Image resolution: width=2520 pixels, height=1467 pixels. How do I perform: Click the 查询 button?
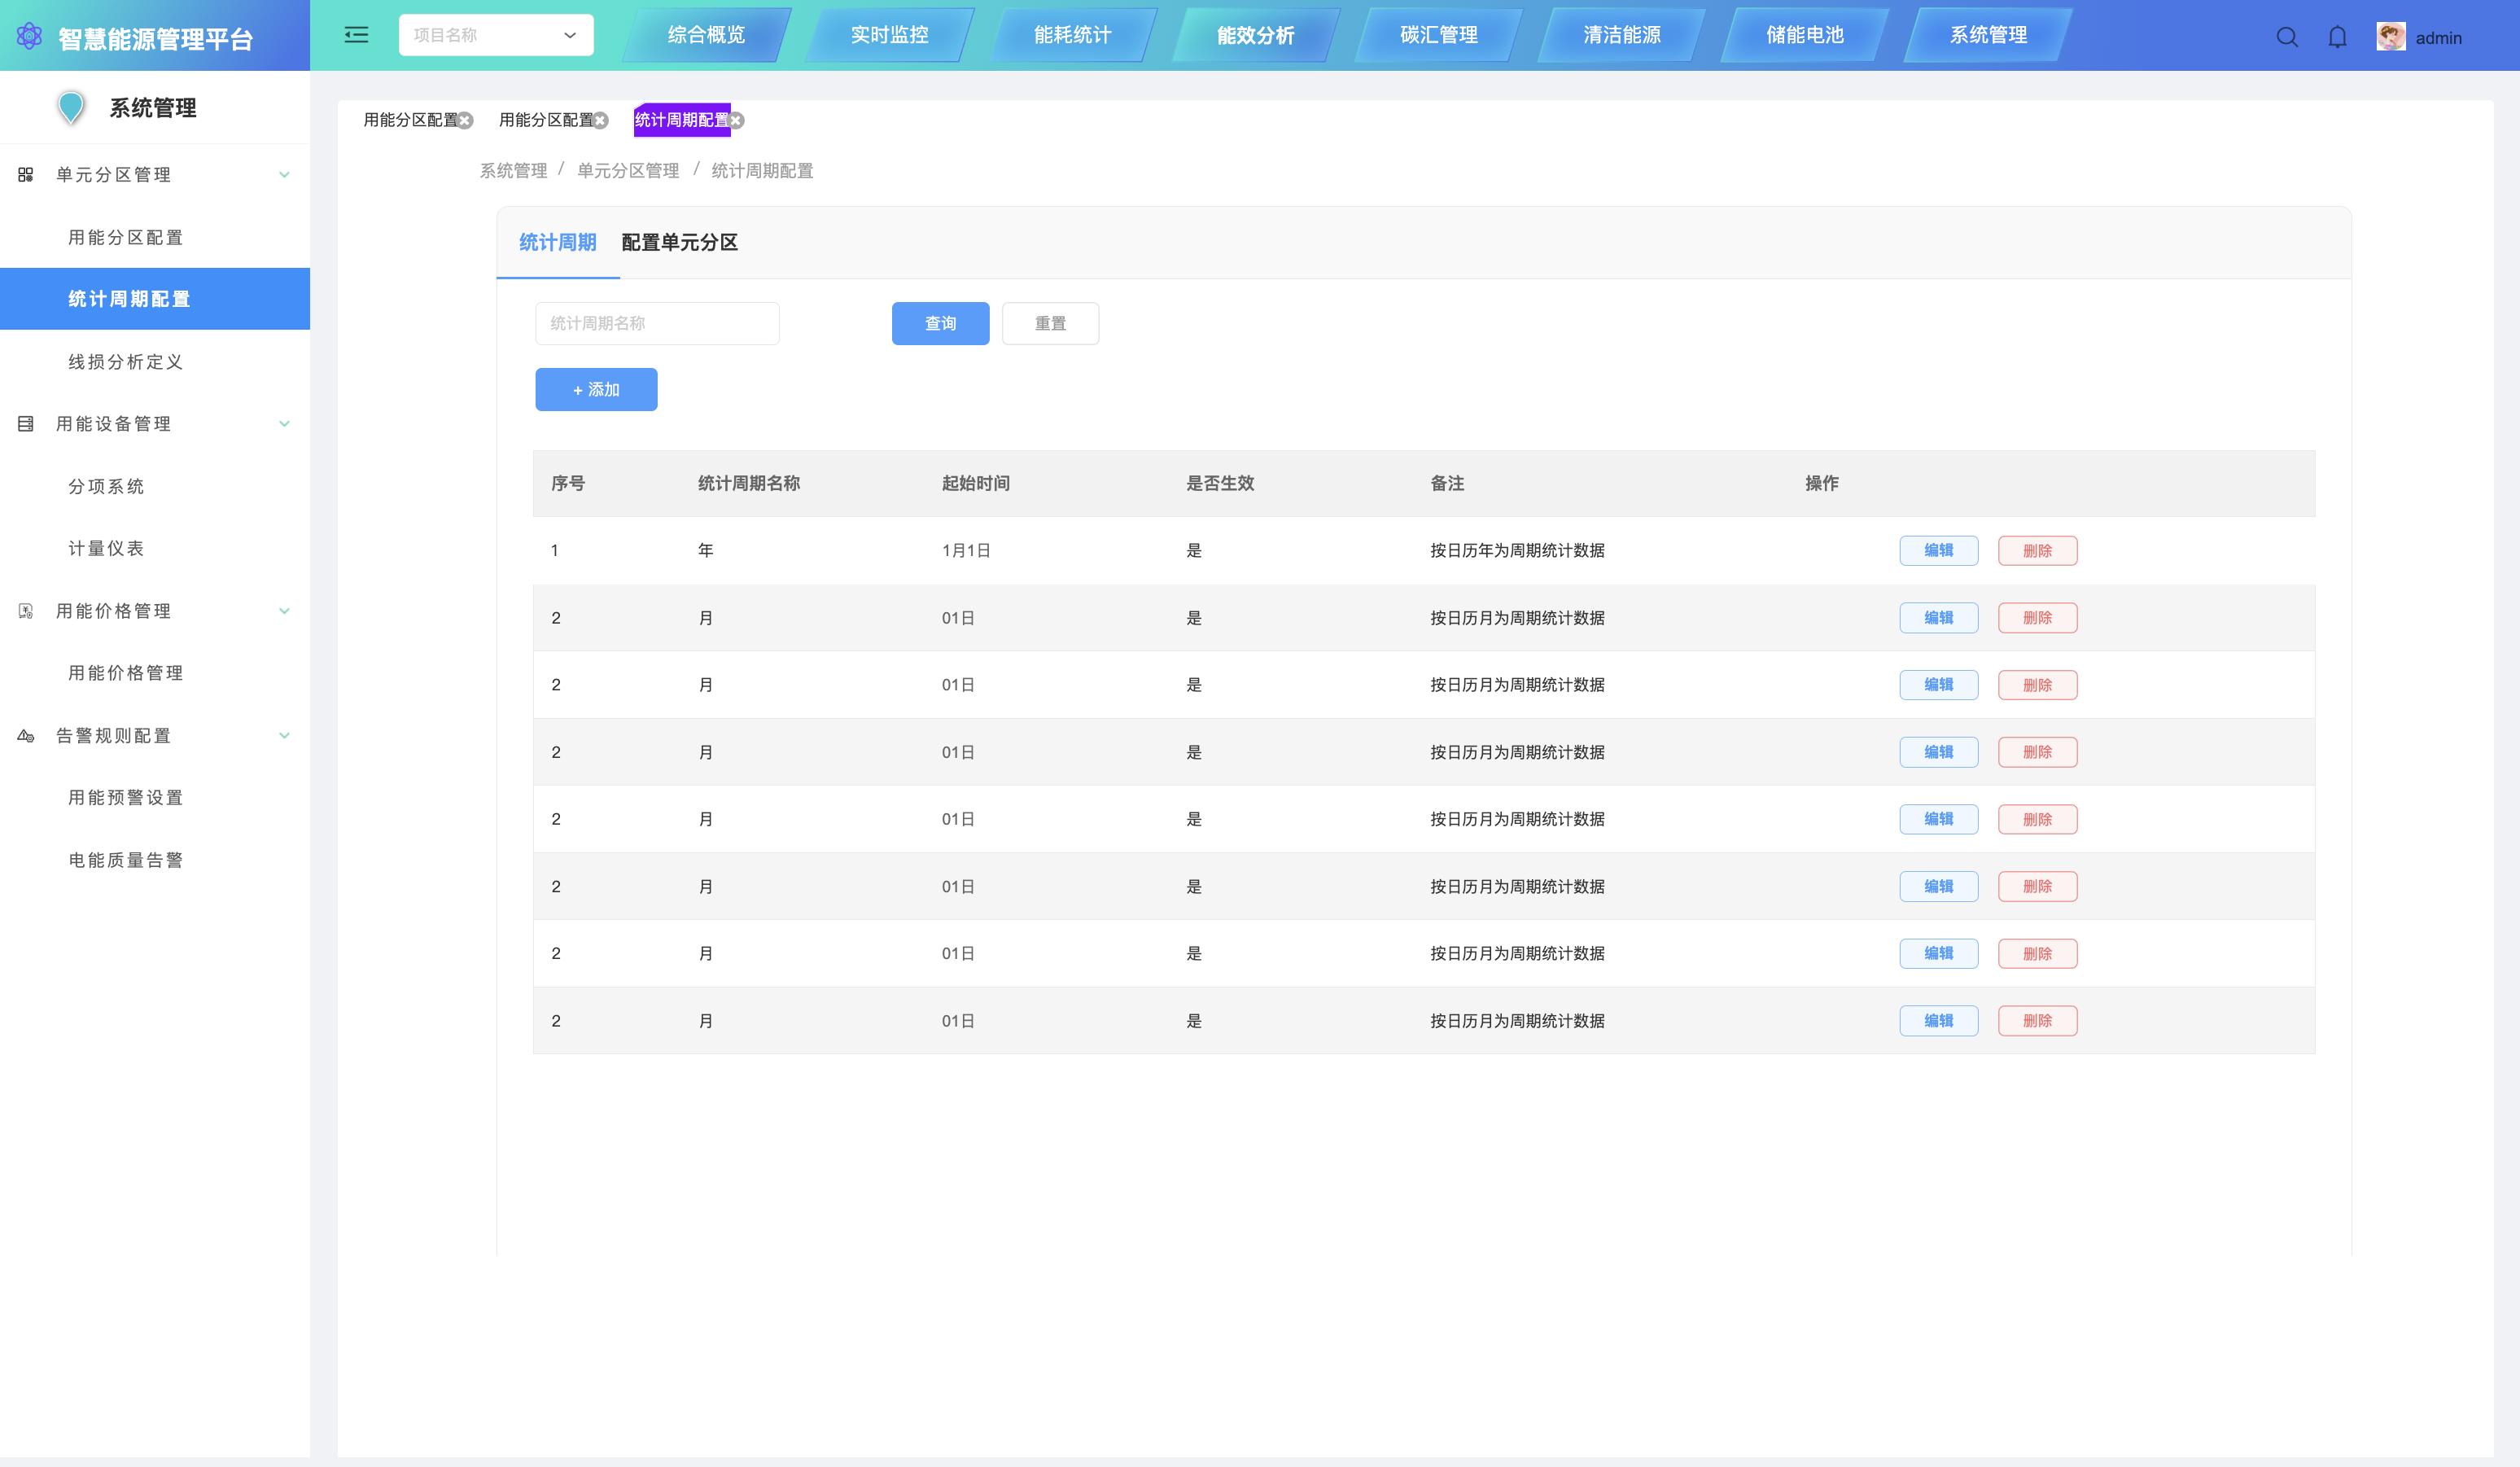[940, 323]
